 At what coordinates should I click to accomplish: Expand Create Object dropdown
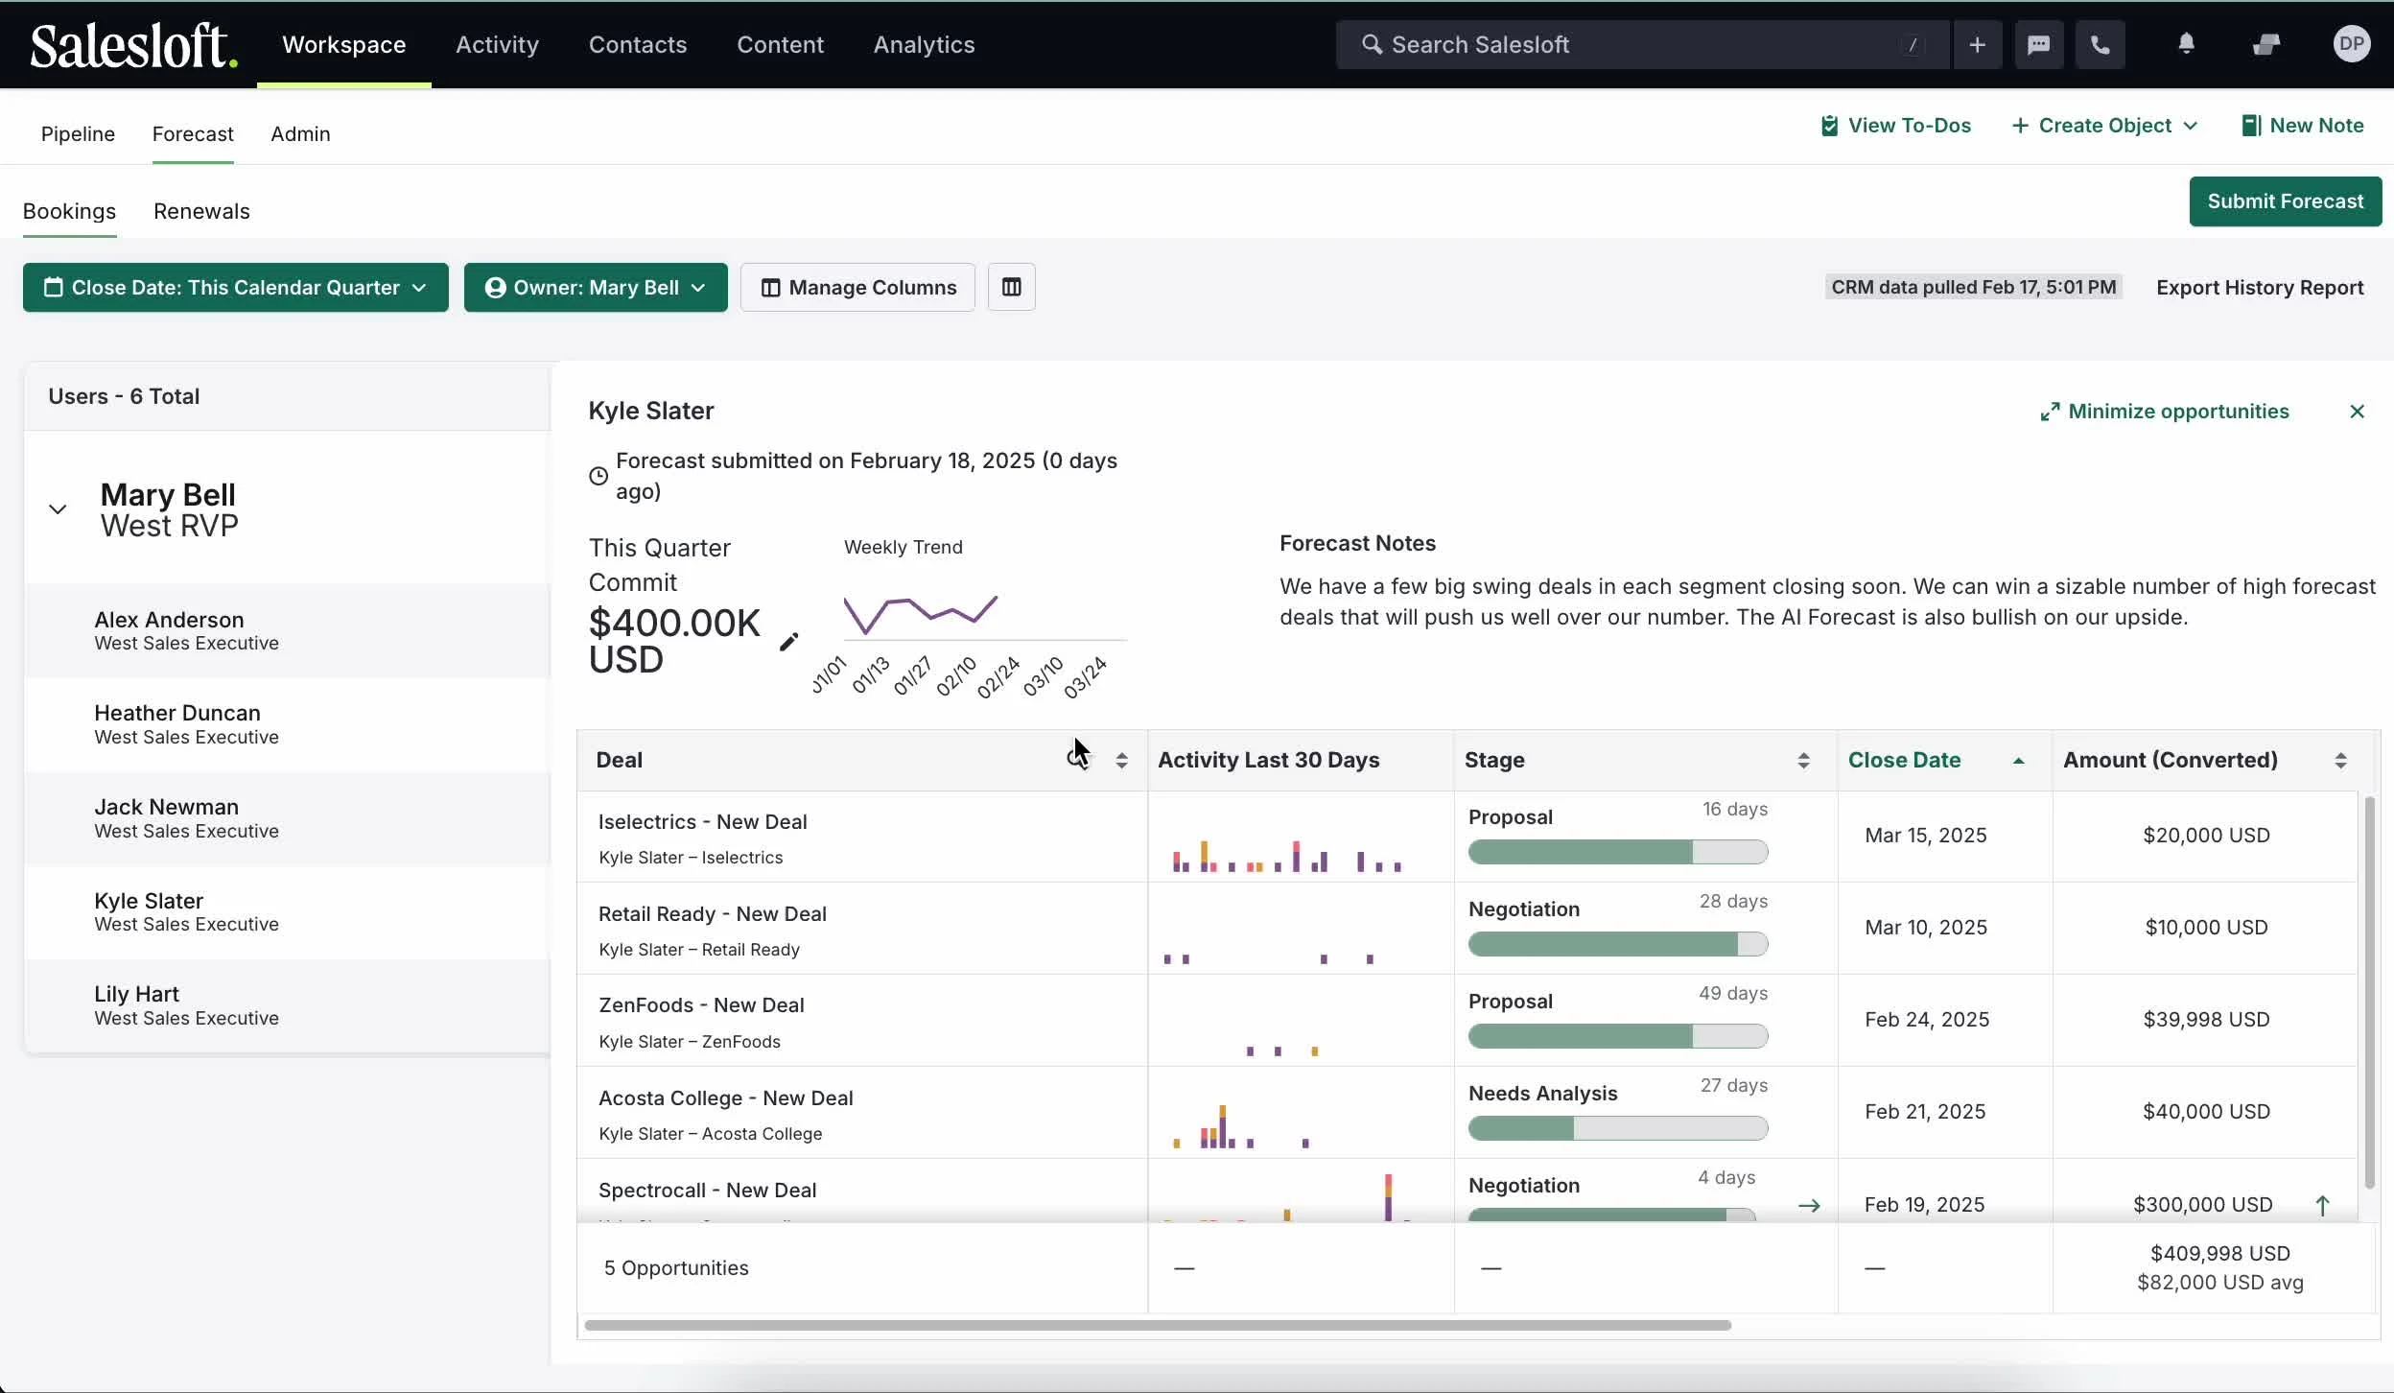pyautogui.click(x=2104, y=126)
